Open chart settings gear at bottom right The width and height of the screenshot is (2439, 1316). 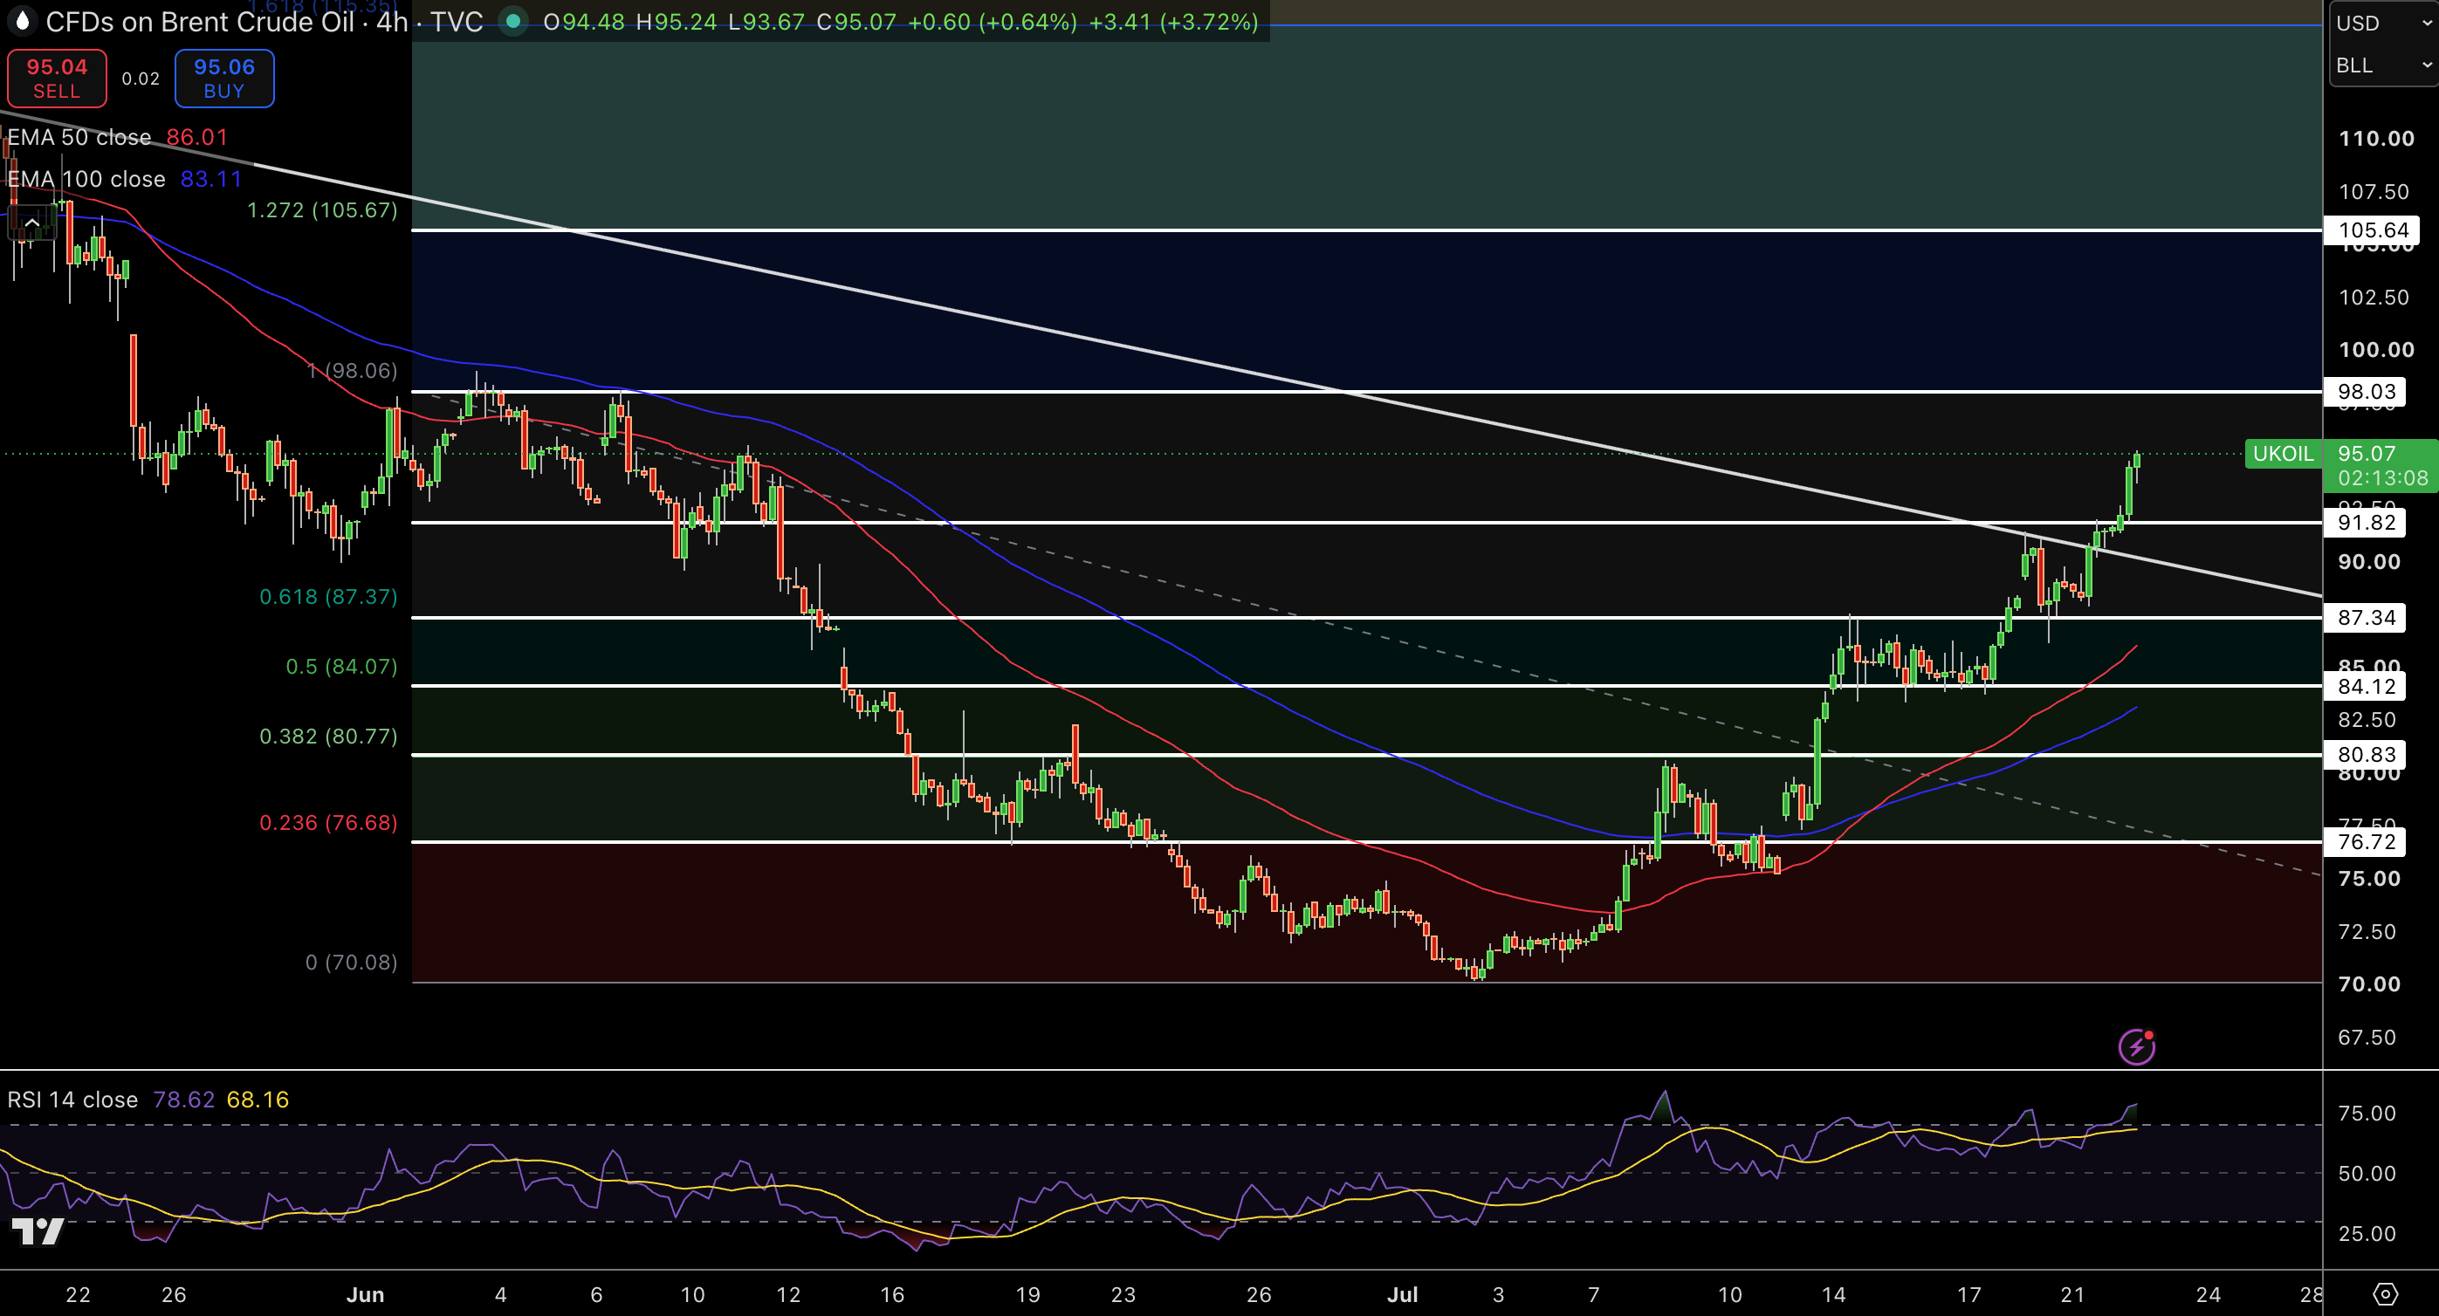pyautogui.click(x=2385, y=1294)
